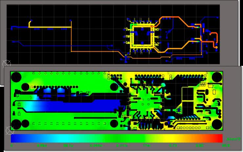Screen dimensions: 243x152
Task: Click the orange trace endpoint at the far right
Action: 216,48
